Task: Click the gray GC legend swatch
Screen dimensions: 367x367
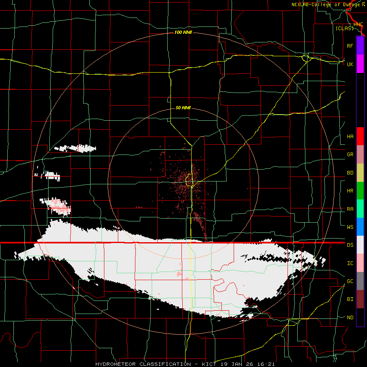Action: (x=360, y=281)
